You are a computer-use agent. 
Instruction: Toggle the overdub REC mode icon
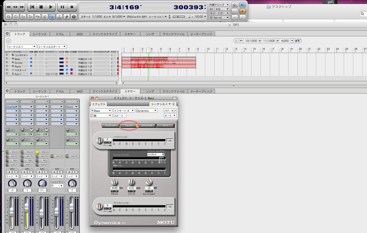coord(45,17)
